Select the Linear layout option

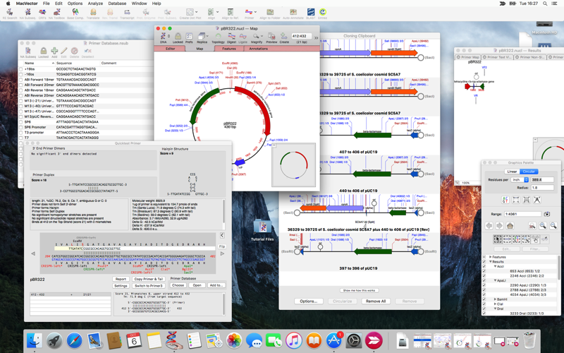pos(512,172)
